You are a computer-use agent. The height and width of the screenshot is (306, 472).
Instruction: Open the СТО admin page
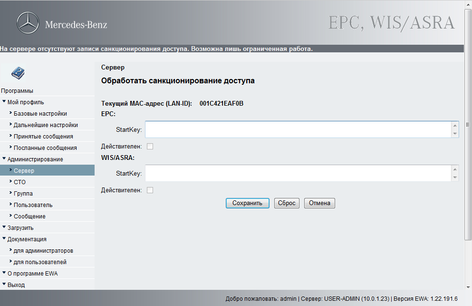(x=19, y=182)
